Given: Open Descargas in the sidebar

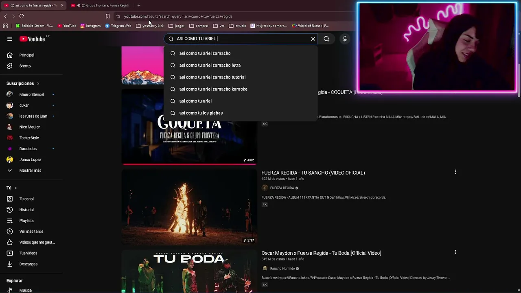Looking at the screenshot, I should [x=28, y=264].
